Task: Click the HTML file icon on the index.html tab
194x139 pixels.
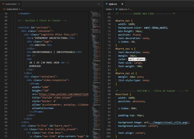Action: click(3, 4)
